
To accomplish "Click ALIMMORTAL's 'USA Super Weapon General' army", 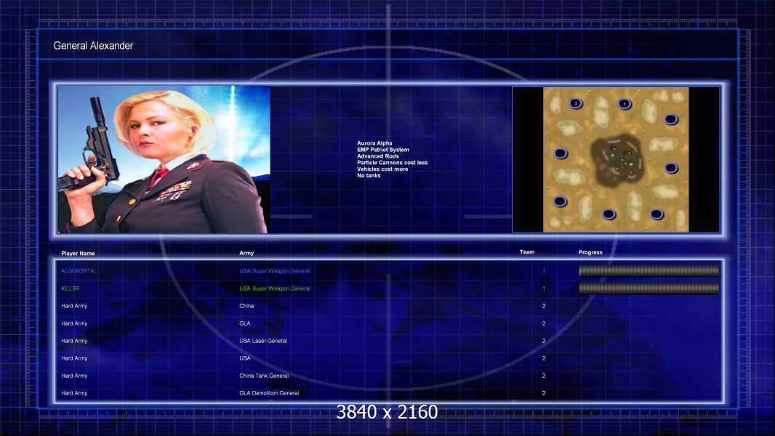I will tap(275, 271).
